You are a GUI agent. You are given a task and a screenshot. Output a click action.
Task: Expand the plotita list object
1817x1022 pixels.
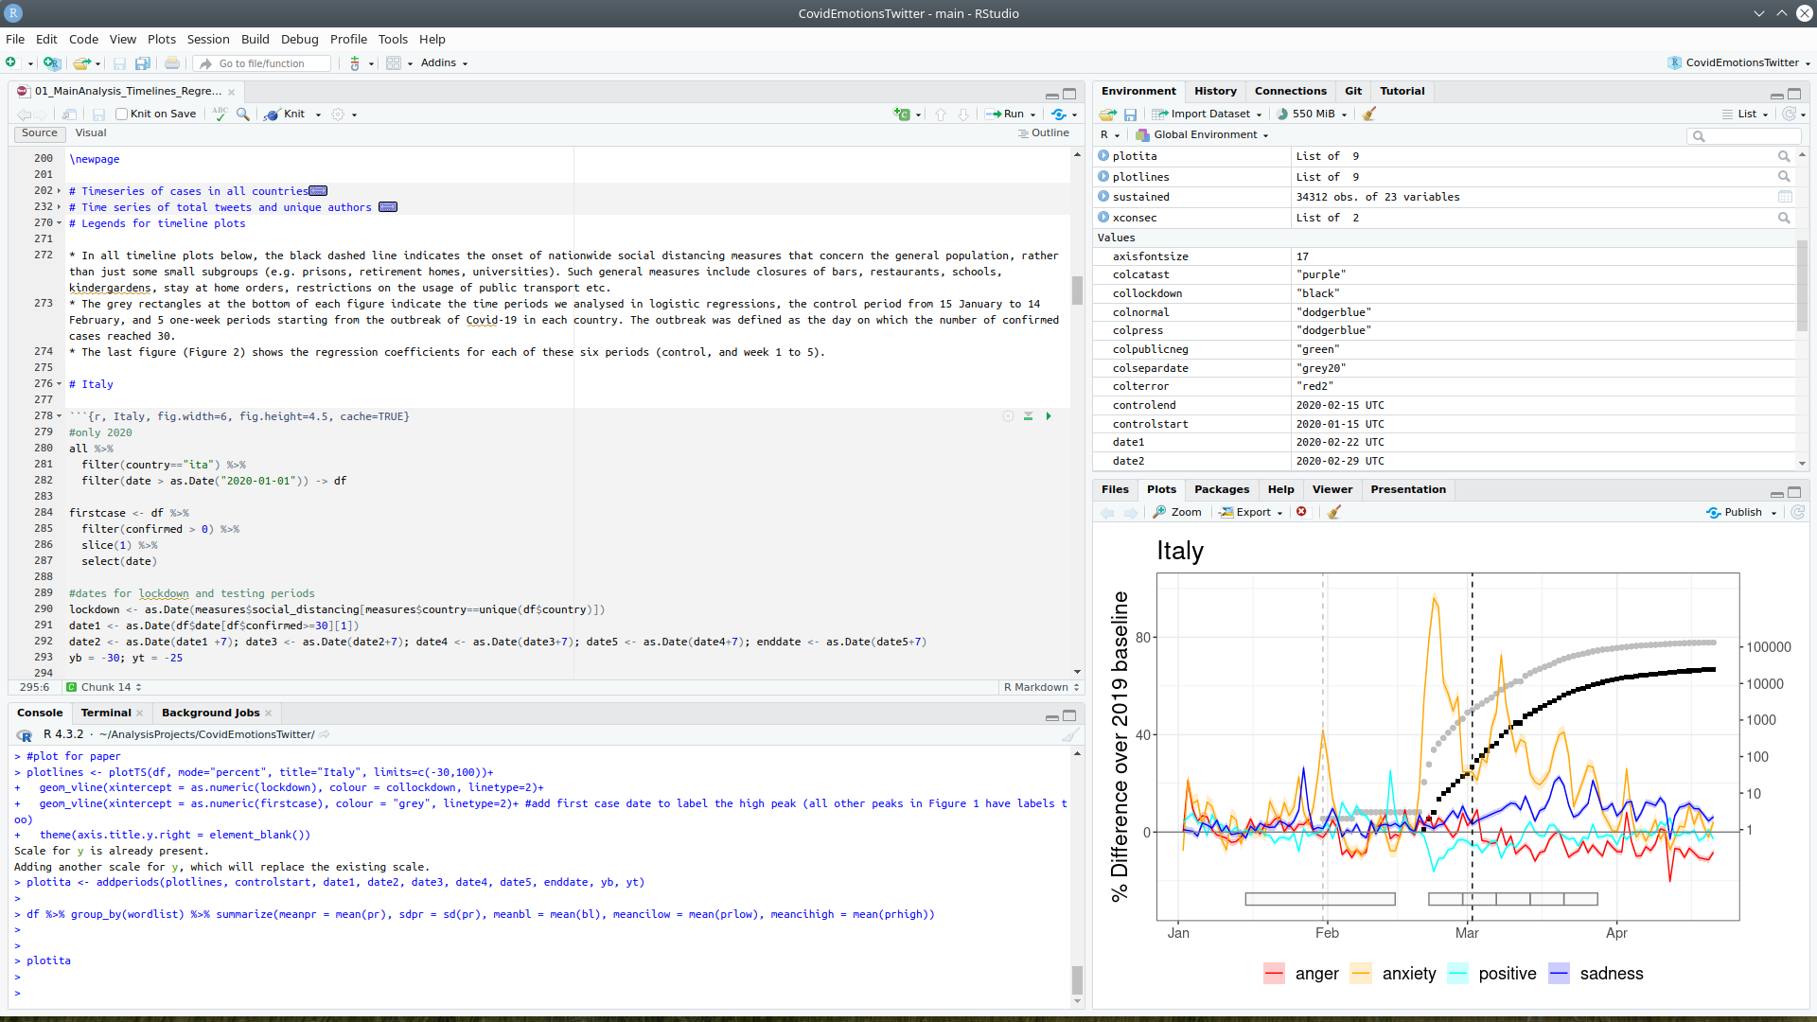pyautogui.click(x=1103, y=156)
